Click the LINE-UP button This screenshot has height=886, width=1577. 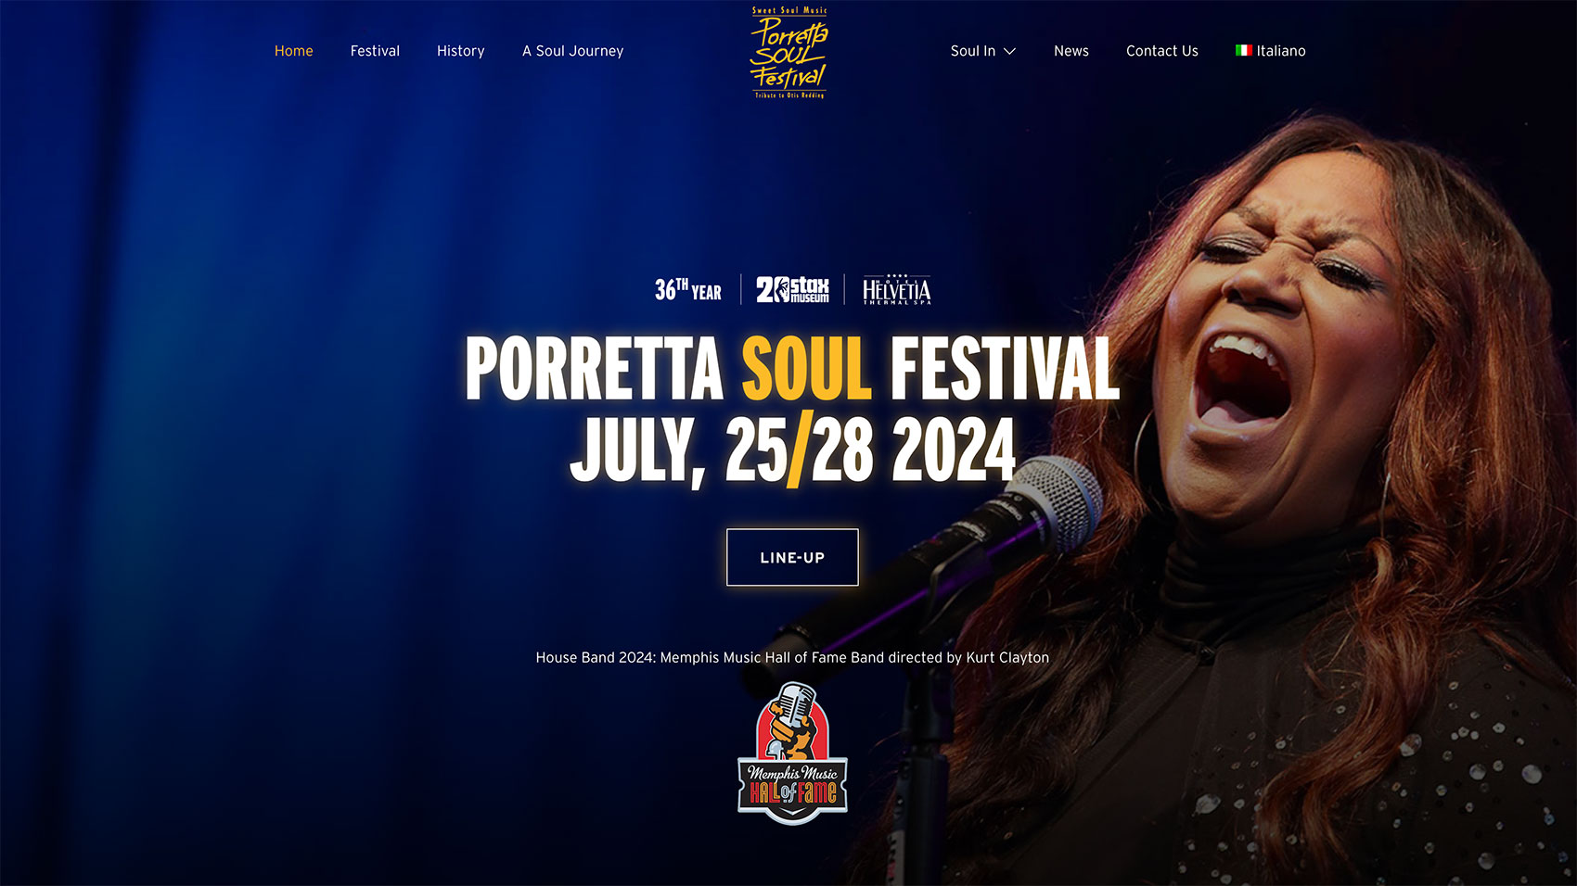click(792, 557)
